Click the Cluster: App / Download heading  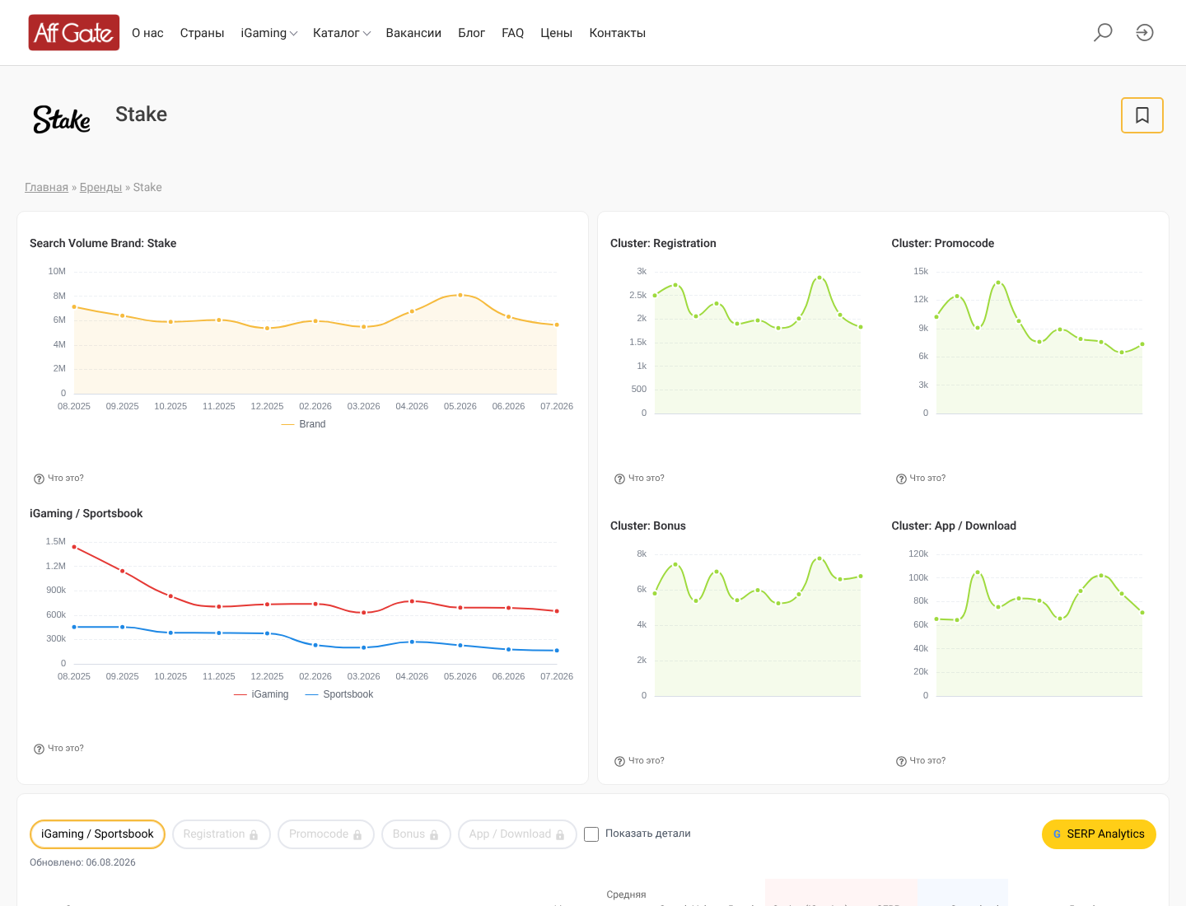pyautogui.click(x=954, y=525)
